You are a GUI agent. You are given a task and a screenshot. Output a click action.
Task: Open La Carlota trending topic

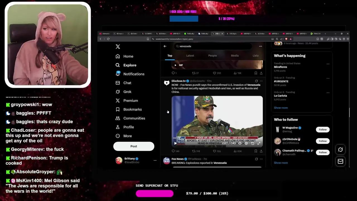click(x=280, y=96)
